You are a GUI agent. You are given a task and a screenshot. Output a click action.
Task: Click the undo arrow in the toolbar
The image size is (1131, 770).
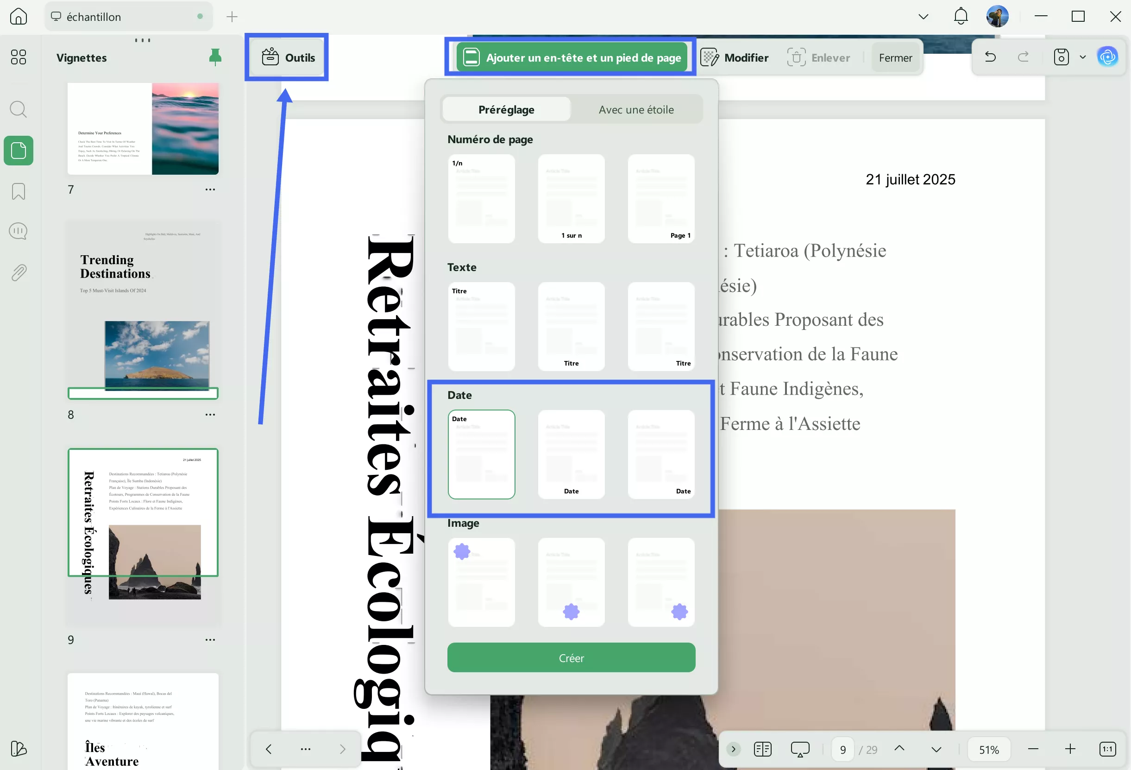point(990,57)
